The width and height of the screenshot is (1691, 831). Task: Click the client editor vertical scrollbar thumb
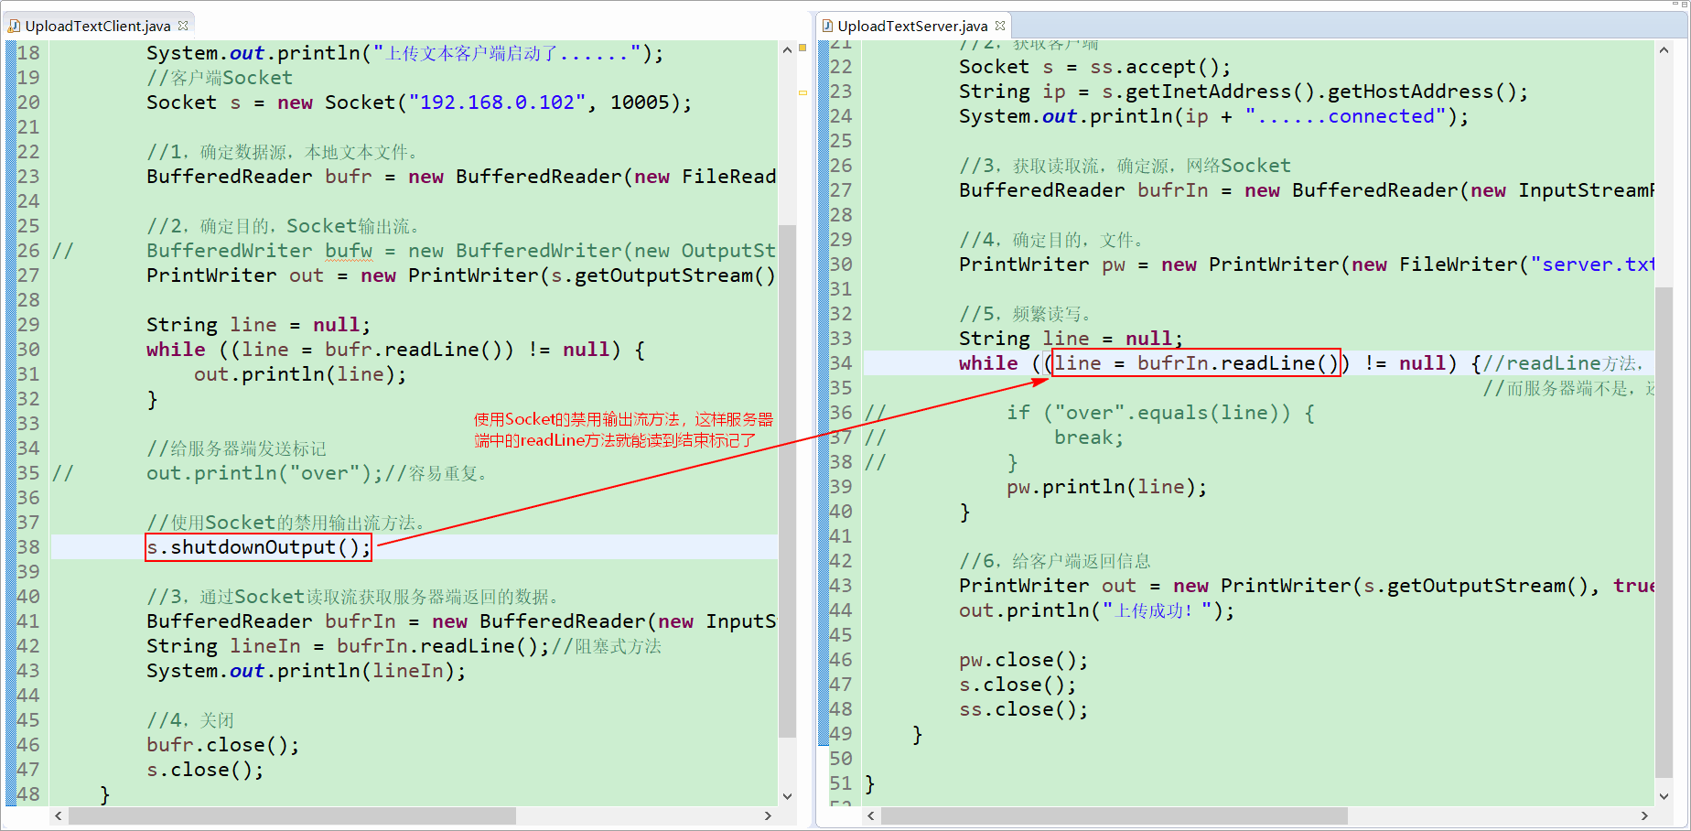(x=787, y=481)
